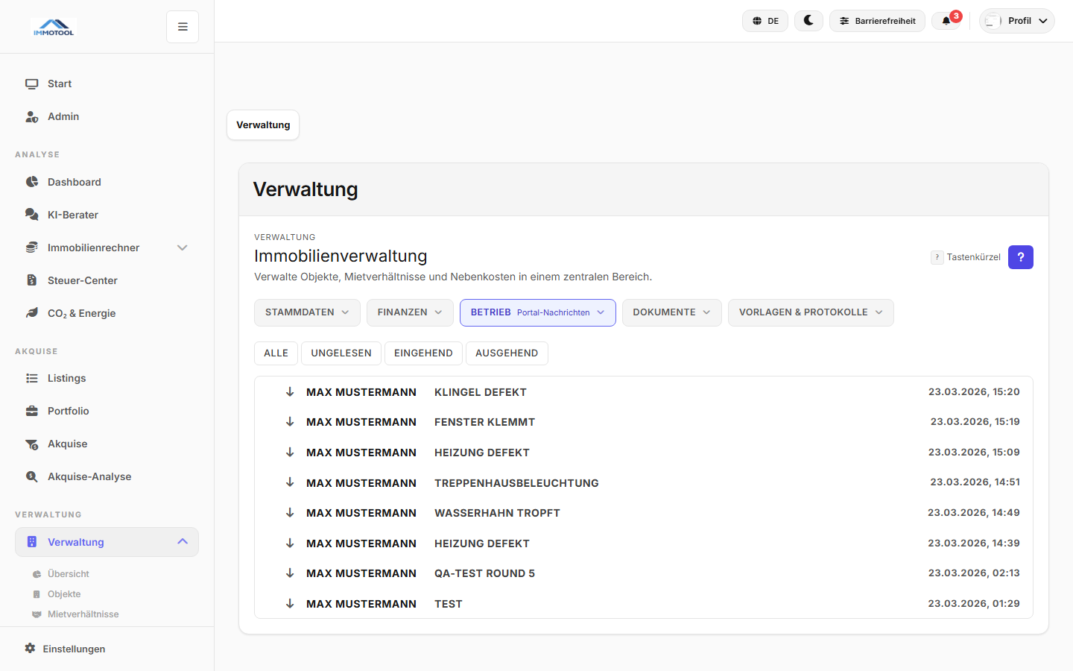Click the ImmoTool logo
The height and width of the screenshot is (671, 1073).
coord(54,28)
